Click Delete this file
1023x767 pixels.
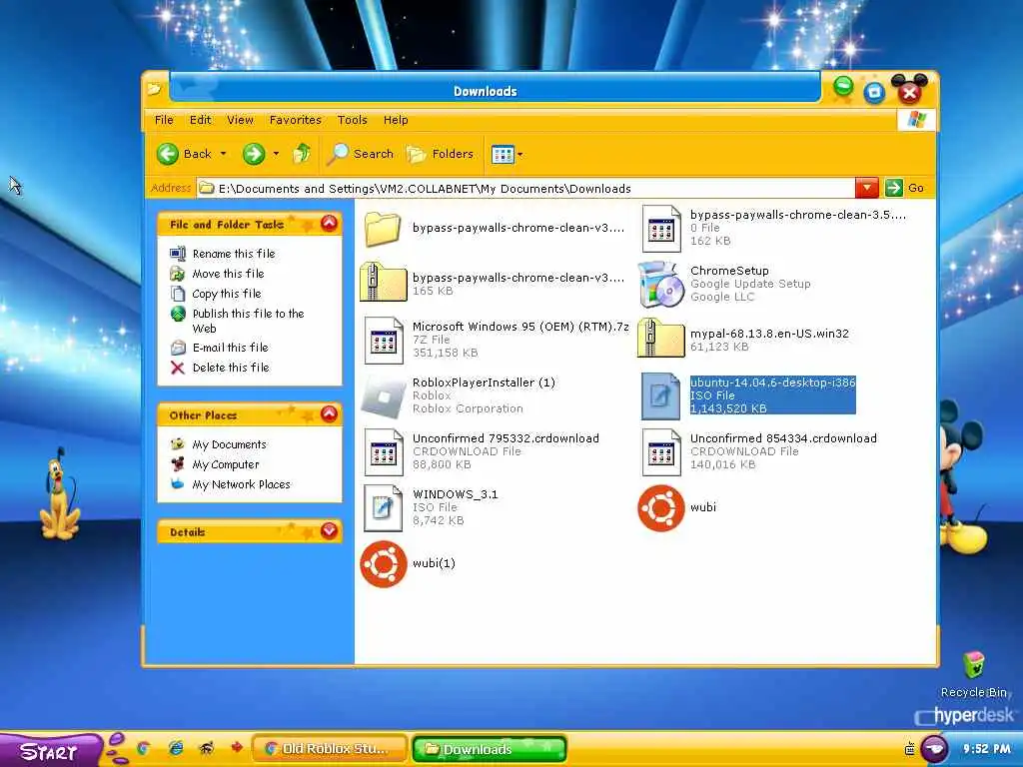click(x=231, y=368)
